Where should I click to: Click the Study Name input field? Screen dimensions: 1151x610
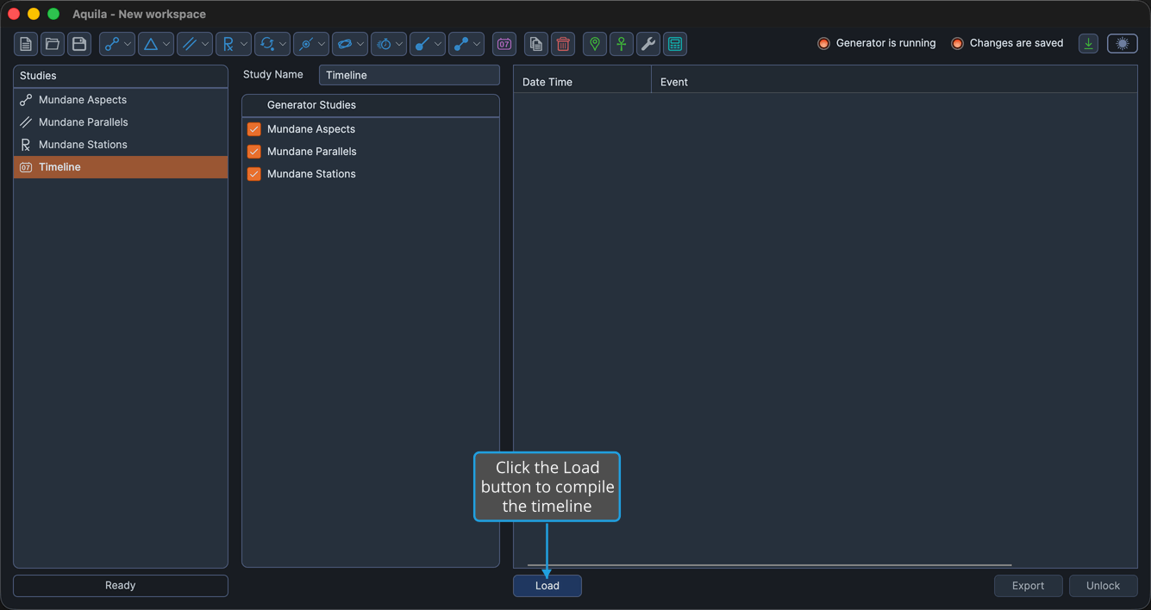(409, 75)
